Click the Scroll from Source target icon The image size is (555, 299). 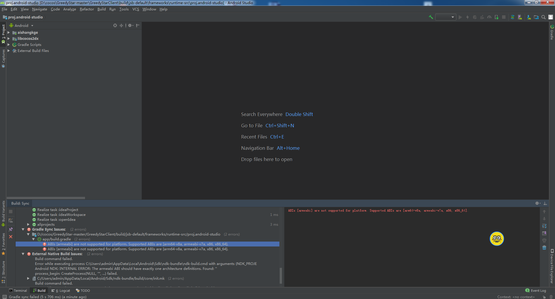click(x=115, y=25)
